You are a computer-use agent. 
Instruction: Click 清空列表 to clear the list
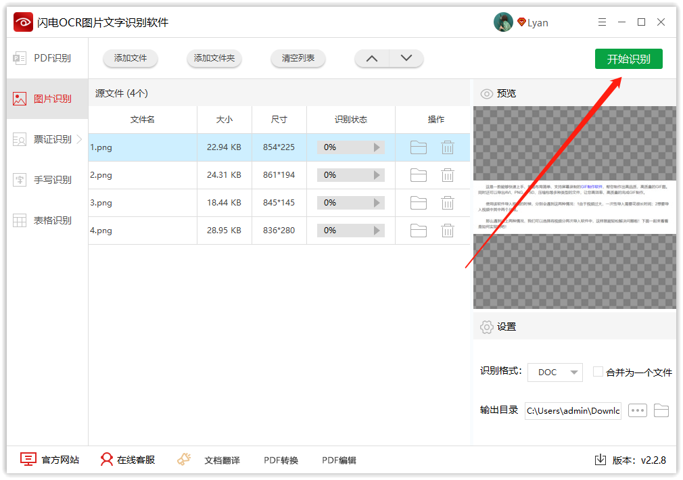coord(298,59)
